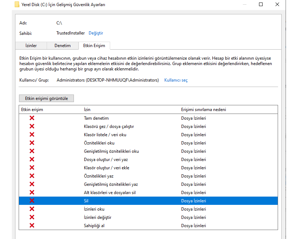Click the Administrators (DESKTOP-NHMUUQF\Administrators) text
The height and width of the screenshot is (239, 287).
108,80
